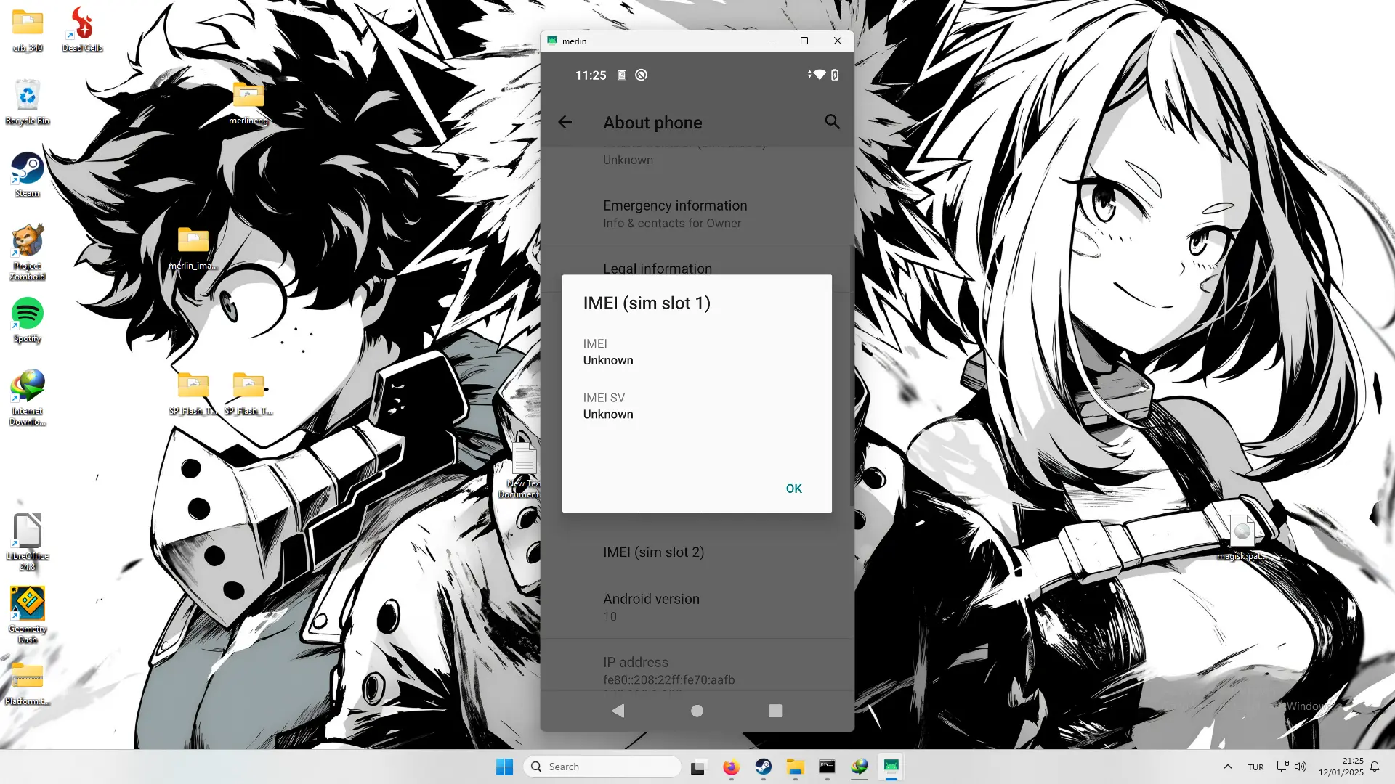Open Windows Start menu
The width and height of the screenshot is (1395, 784).
click(x=504, y=767)
